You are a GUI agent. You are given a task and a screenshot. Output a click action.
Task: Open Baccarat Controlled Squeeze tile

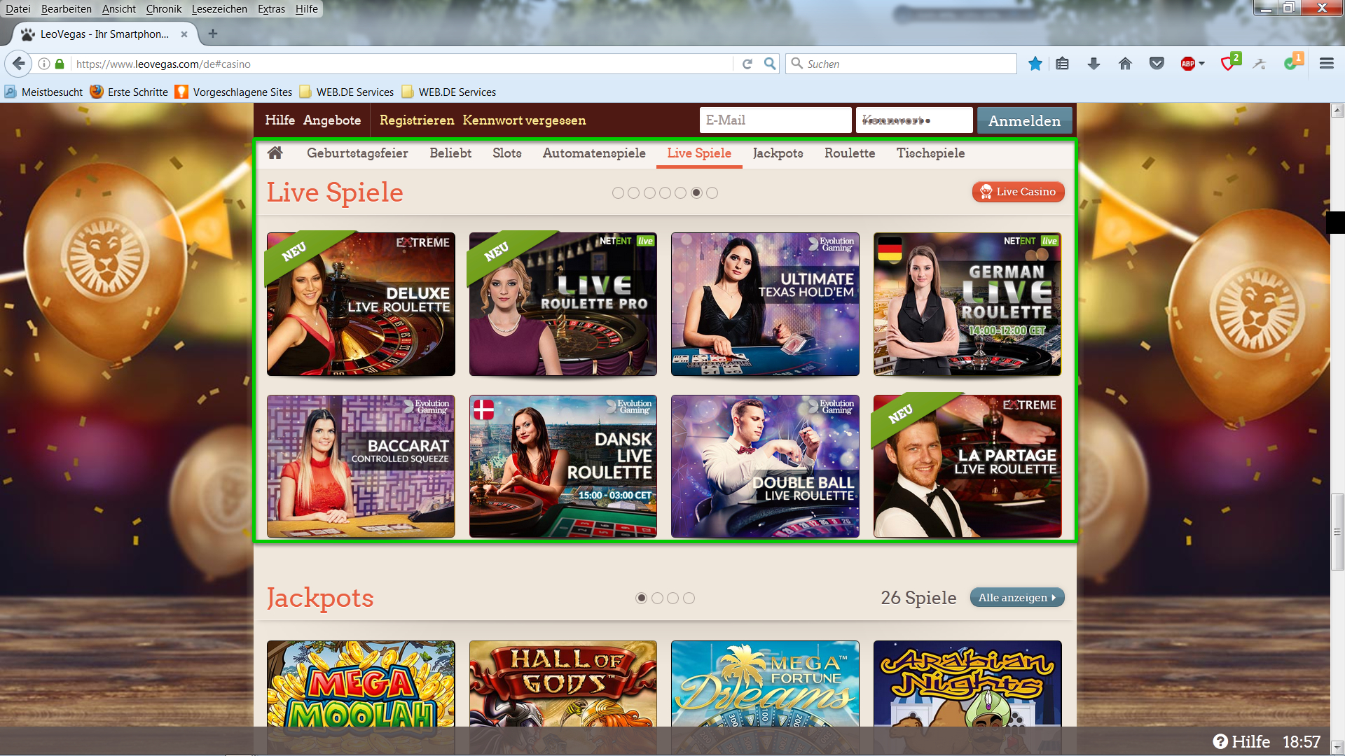(361, 466)
